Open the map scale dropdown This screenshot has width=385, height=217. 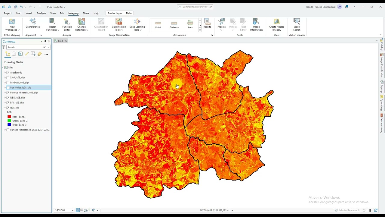tap(72, 210)
